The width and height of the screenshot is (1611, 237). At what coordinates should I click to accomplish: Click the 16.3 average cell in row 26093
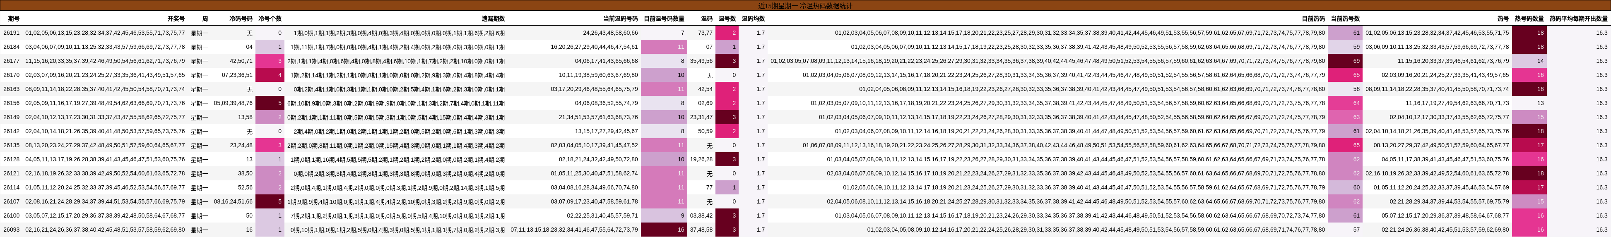coord(1601,230)
